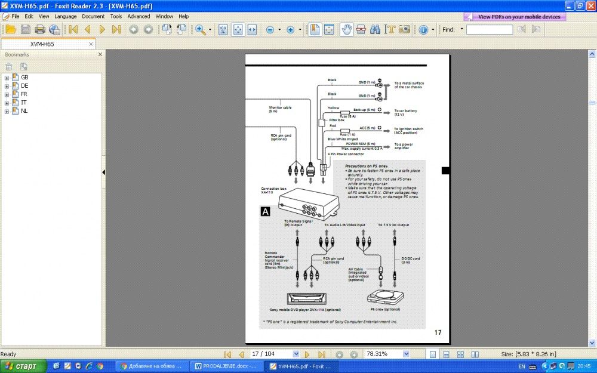Open the Help menu

183,16
